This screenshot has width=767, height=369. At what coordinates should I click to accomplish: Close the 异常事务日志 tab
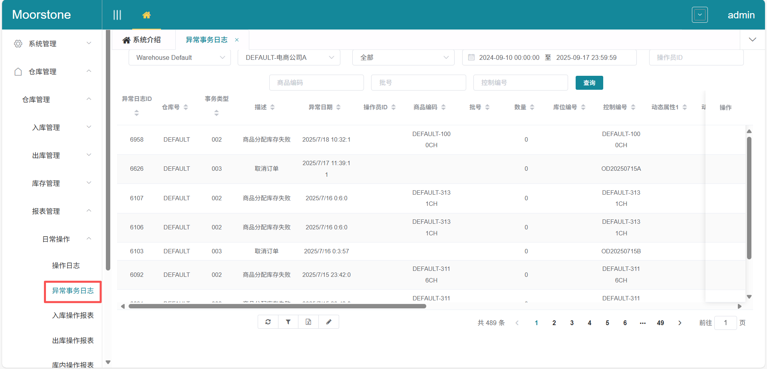point(236,39)
